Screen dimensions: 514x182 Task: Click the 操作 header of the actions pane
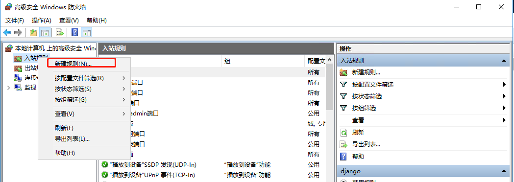pos(345,49)
